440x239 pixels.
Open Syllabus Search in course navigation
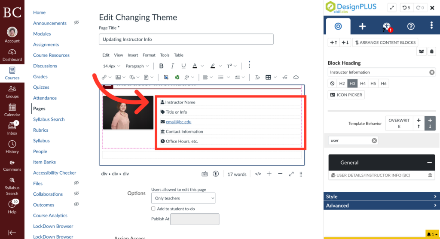(x=49, y=119)
